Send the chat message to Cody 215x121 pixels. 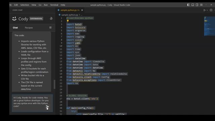[x=47, y=107]
